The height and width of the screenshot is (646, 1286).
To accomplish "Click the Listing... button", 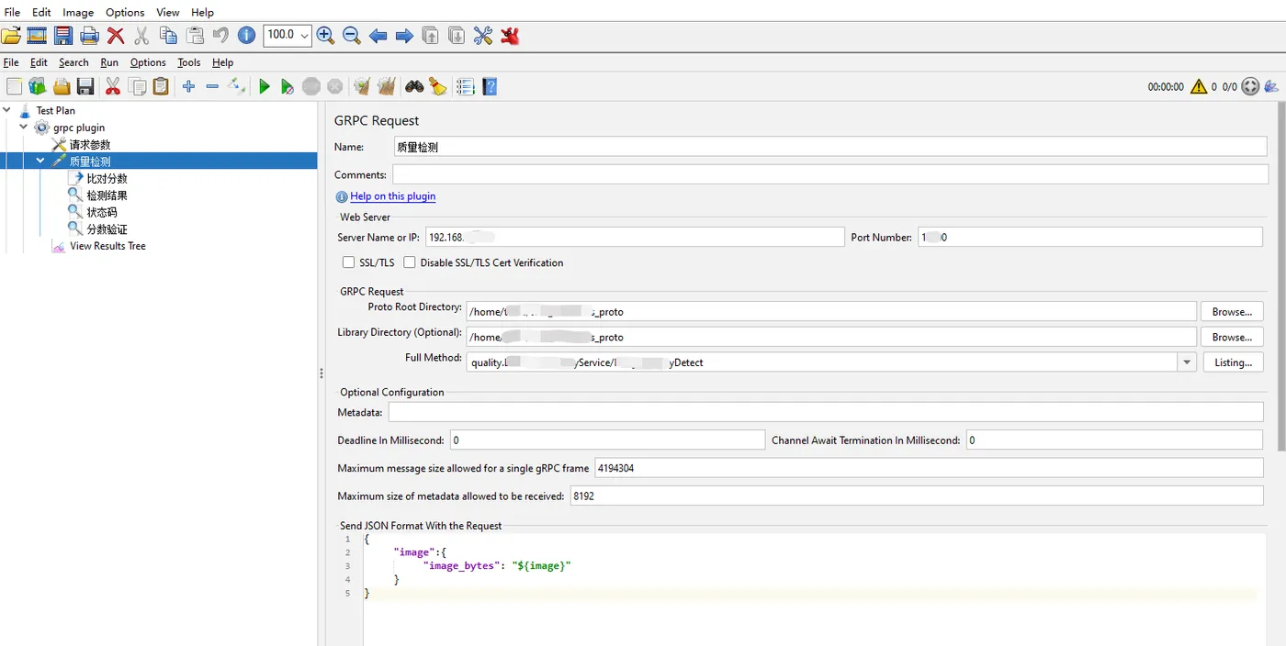I will 1233,362.
